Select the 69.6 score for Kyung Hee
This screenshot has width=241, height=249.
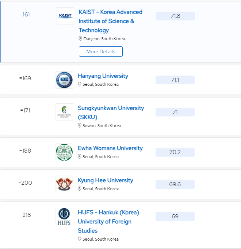(175, 184)
